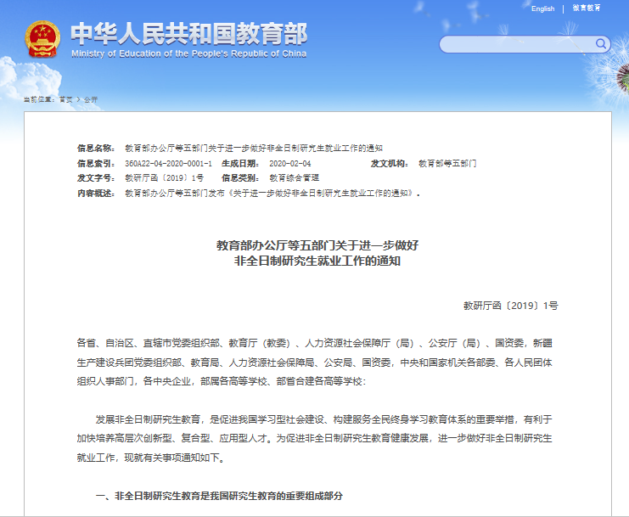Click the breadcrumb arrow separator
Viewport: 629px width, 517px height.
pyautogui.click(x=78, y=99)
